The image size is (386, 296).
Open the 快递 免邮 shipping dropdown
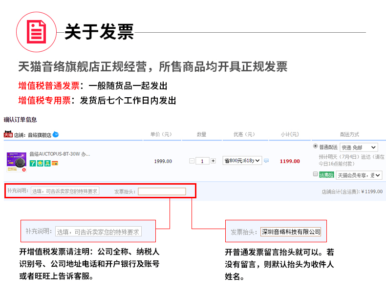(359, 147)
